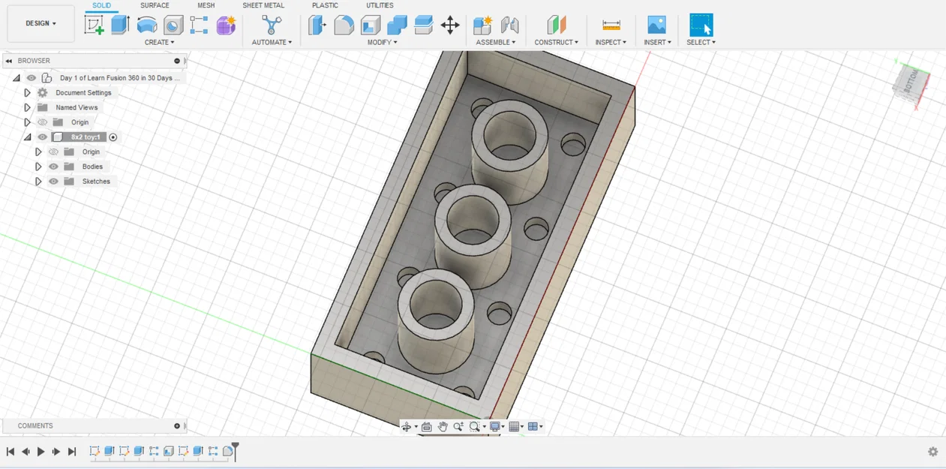The height and width of the screenshot is (469, 946).
Task: Activate the Extrude tool
Action: point(120,25)
